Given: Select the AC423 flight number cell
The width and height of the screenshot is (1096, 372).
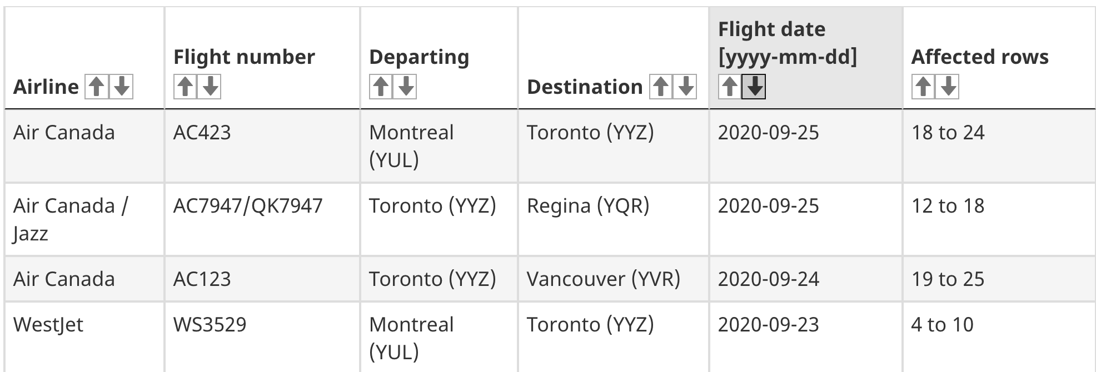Looking at the screenshot, I should [x=262, y=146].
